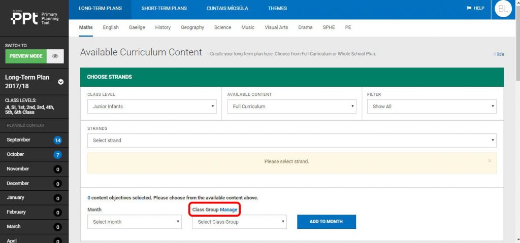
Task: Open the Select strand dropdown
Action: click(291, 141)
